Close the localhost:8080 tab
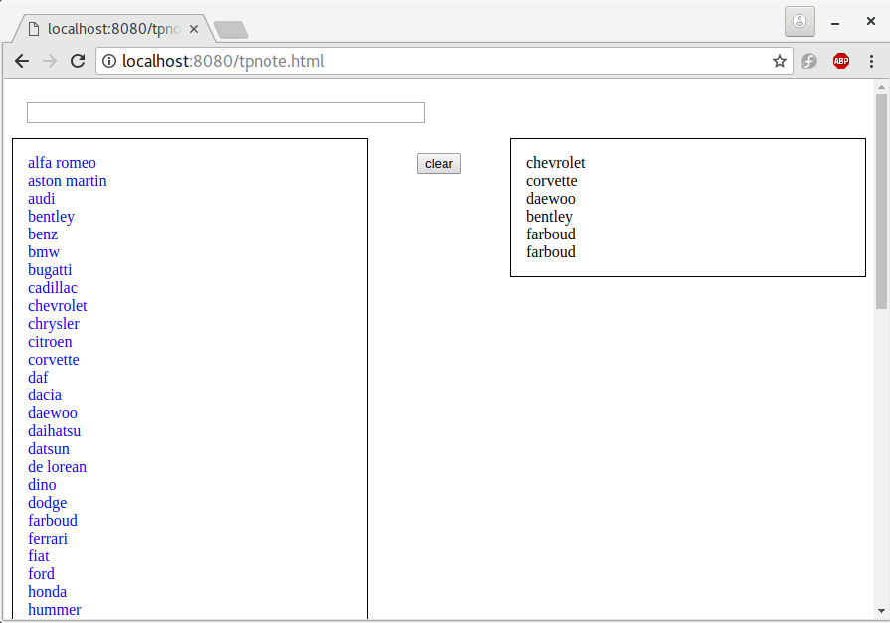This screenshot has height=623, width=890. point(194,29)
